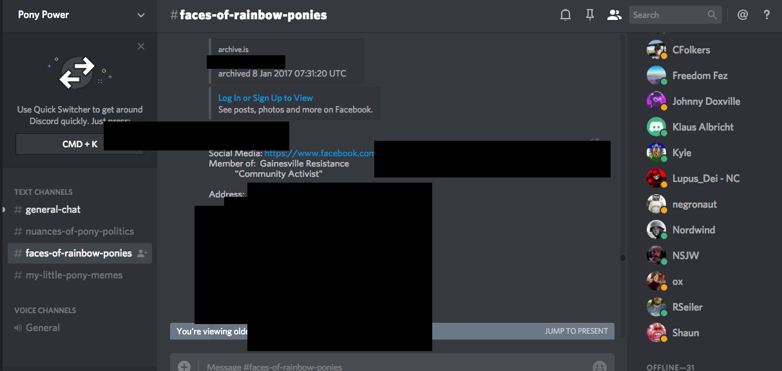Switch to the general-chat channel
Screen dimensions: 782x371
click(x=53, y=210)
